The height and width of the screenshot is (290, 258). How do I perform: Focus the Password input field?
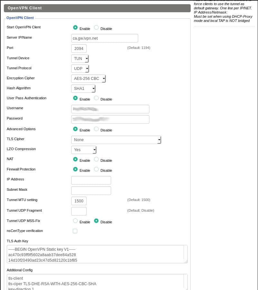[x=110, y=120]
